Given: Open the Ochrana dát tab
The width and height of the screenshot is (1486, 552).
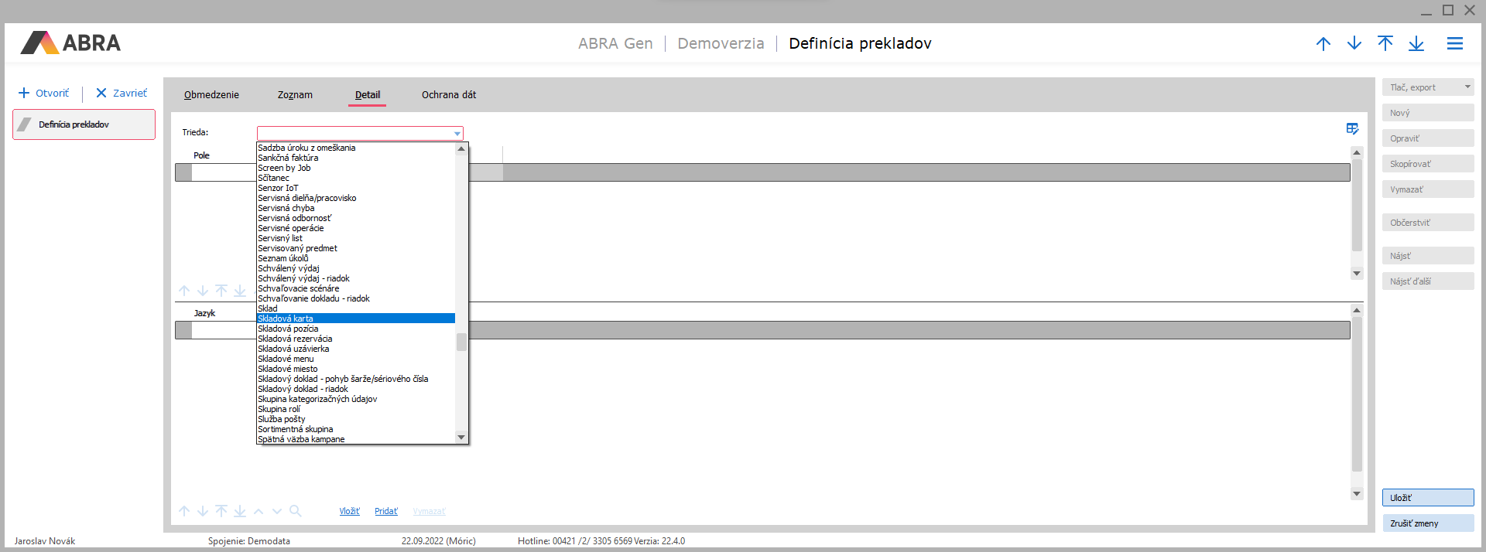Looking at the screenshot, I should tap(448, 95).
